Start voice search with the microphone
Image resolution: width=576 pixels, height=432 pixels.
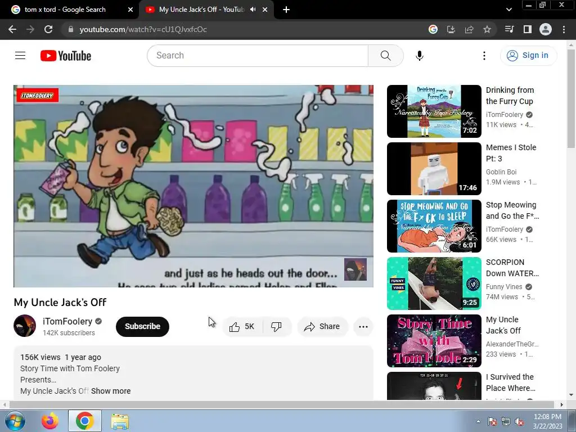[x=419, y=56]
